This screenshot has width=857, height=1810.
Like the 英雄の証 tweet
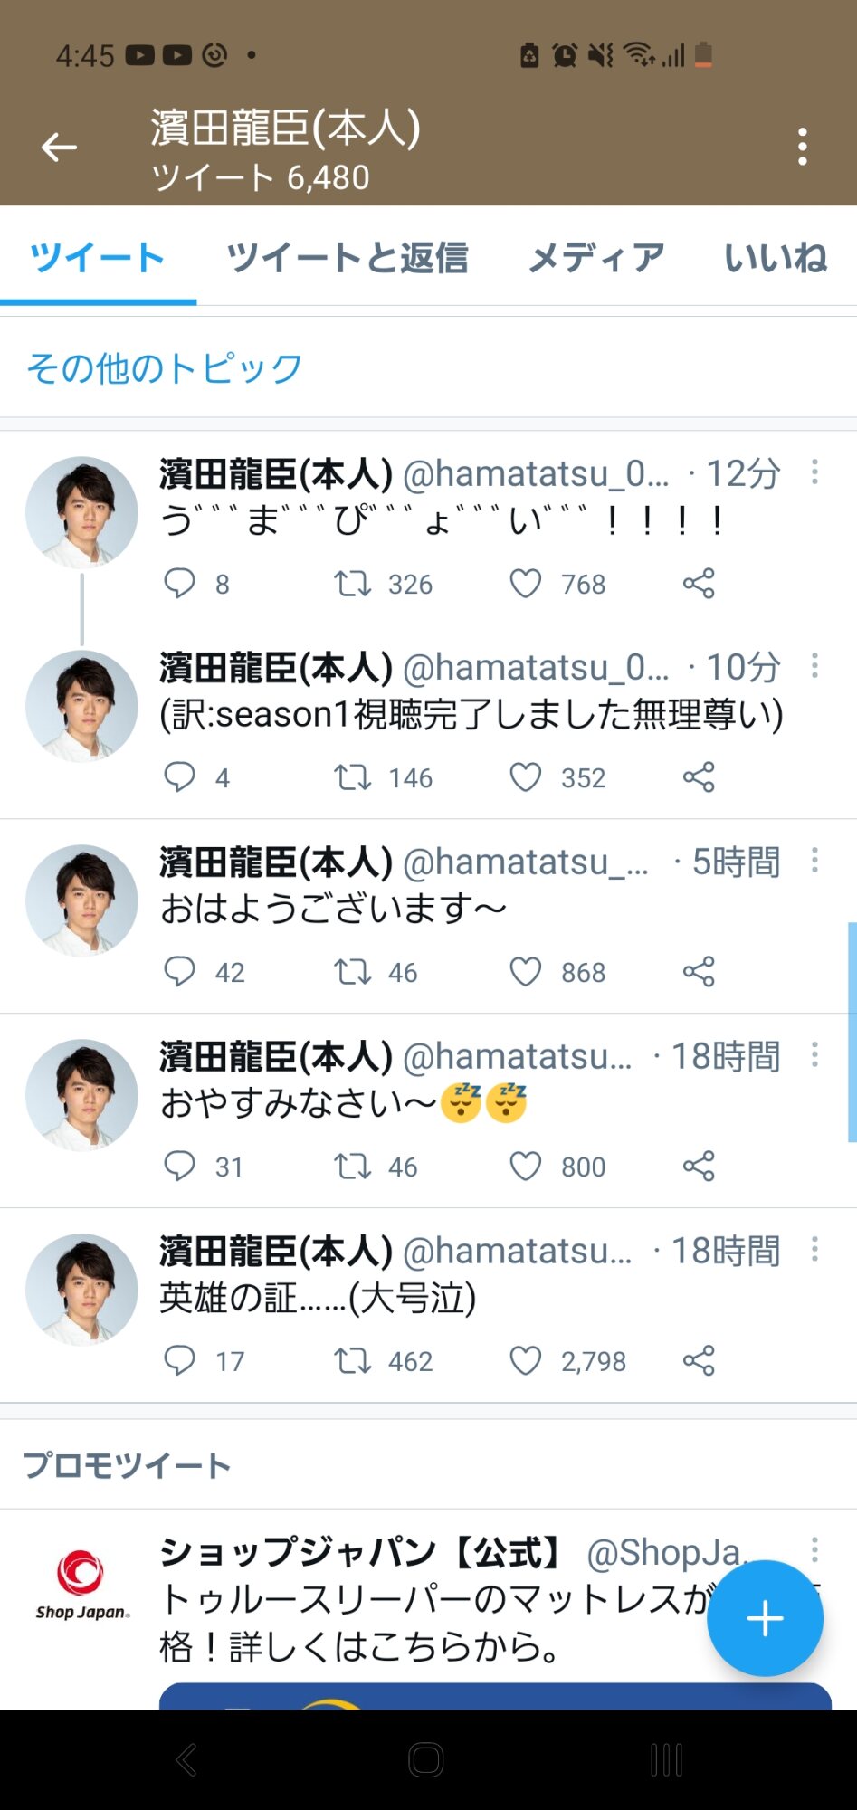point(526,1361)
